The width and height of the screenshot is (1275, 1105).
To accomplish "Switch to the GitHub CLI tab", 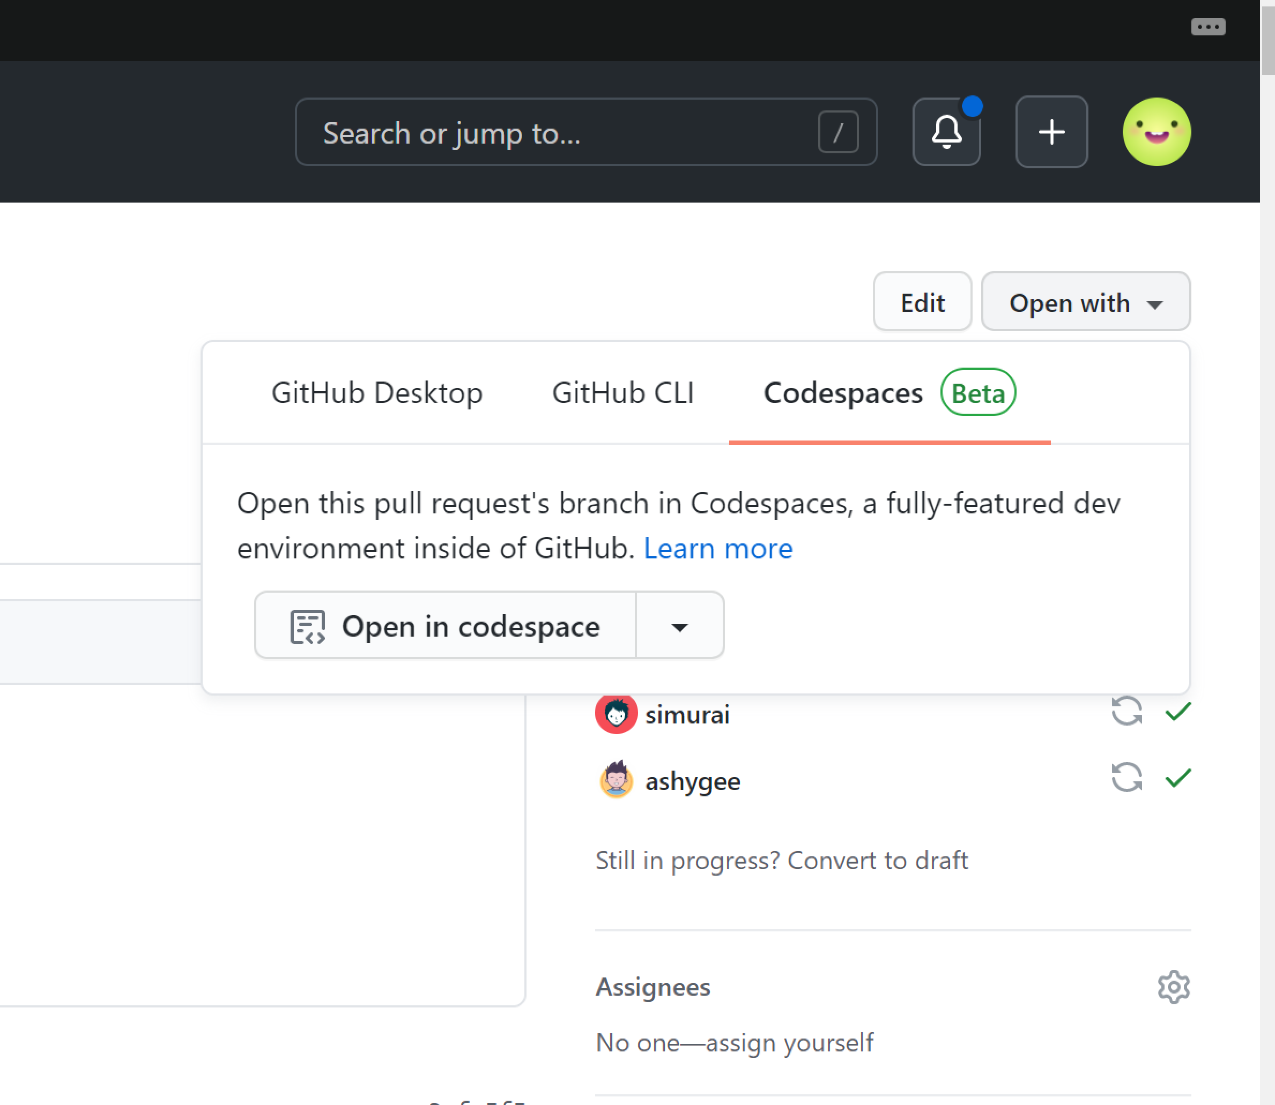I will pyautogui.click(x=624, y=392).
